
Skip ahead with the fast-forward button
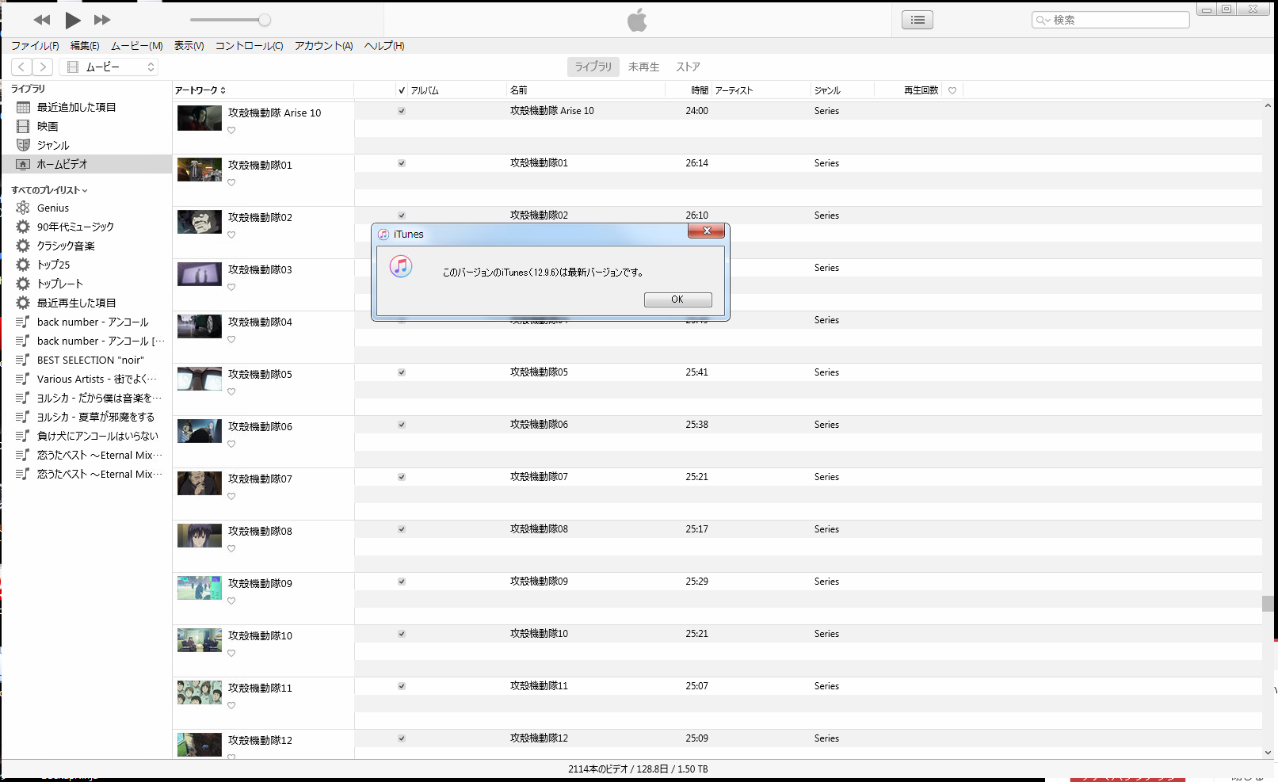coord(102,20)
